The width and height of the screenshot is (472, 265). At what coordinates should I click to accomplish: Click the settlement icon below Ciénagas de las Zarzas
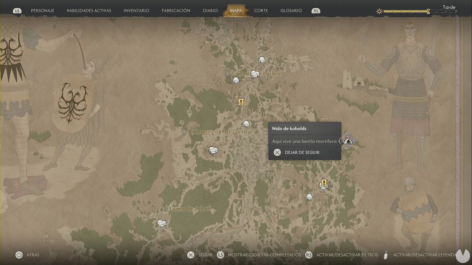(213, 151)
